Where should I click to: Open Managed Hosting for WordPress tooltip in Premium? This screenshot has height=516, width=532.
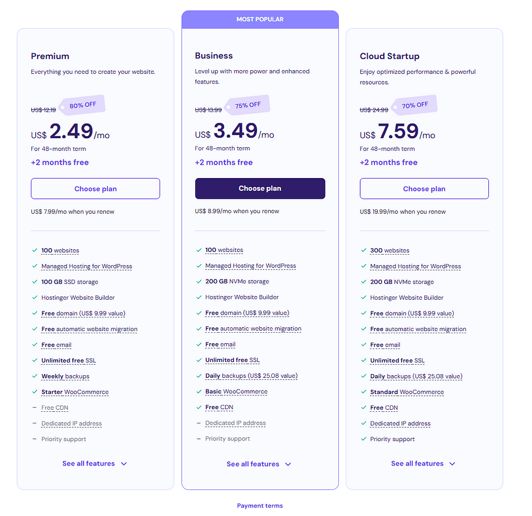tap(87, 266)
